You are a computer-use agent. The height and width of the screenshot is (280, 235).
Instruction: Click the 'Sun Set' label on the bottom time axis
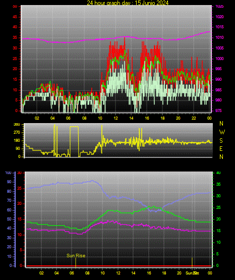192,273
